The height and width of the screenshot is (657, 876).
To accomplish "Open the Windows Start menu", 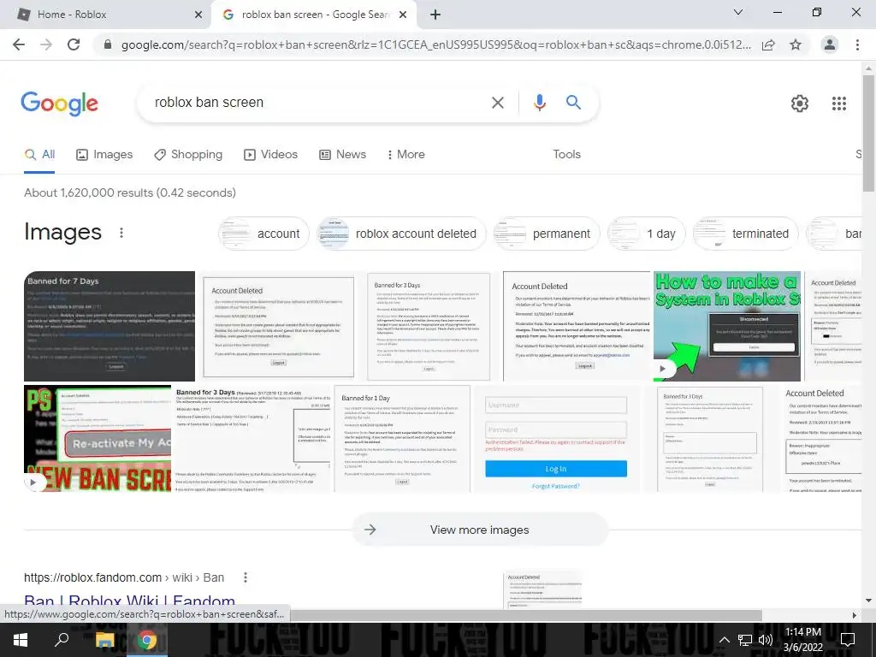I will (x=21, y=640).
